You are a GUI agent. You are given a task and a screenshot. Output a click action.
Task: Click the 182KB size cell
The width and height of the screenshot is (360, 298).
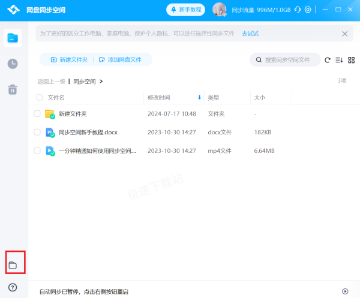point(263,133)
